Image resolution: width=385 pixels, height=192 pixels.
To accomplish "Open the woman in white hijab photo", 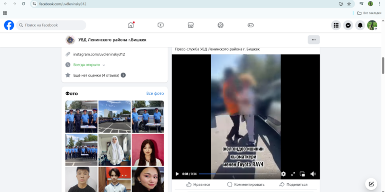I will click(x=114, y=150).
